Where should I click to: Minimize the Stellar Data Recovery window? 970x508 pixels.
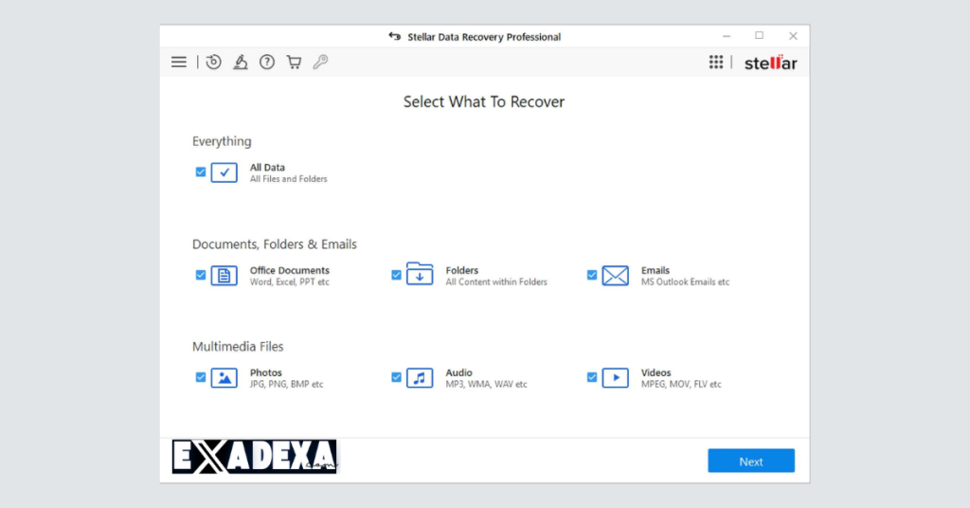coord(727,36)
